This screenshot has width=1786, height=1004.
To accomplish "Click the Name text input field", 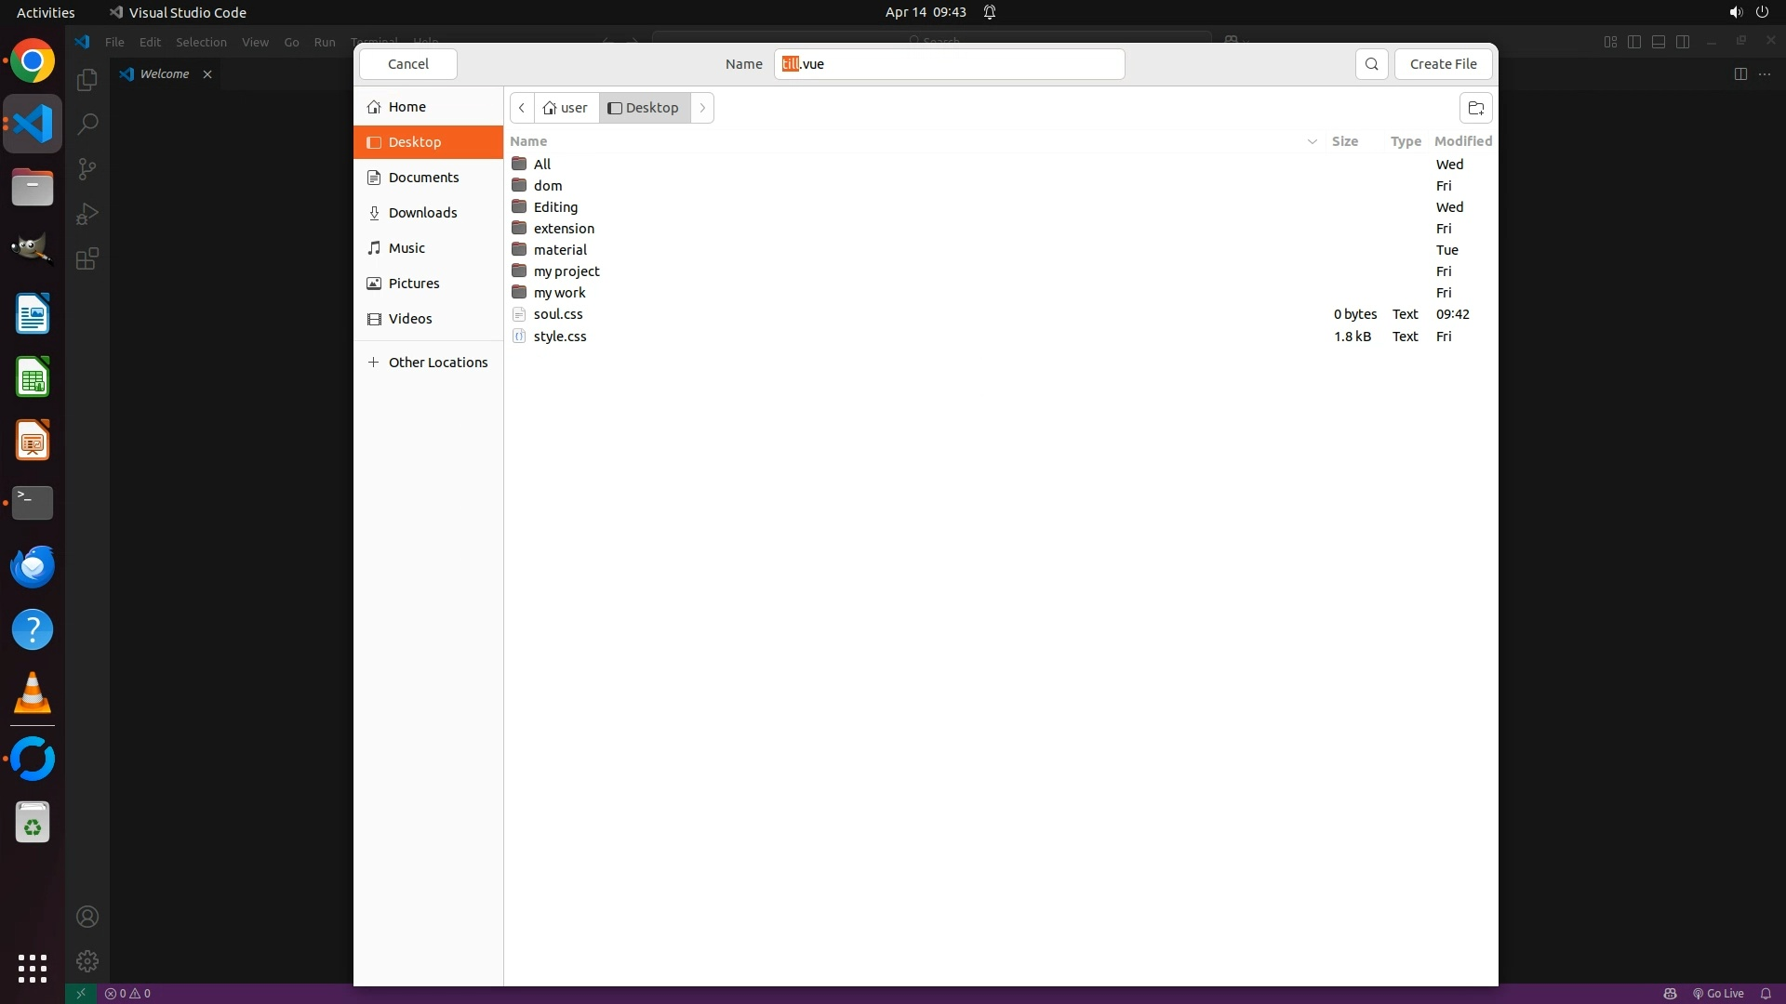I will coord(949,64).
